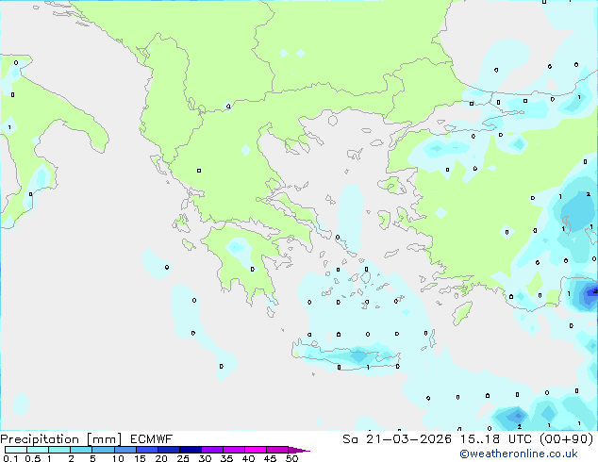Pick the 15–20 mm legend swatch

(x=146, y=450)
